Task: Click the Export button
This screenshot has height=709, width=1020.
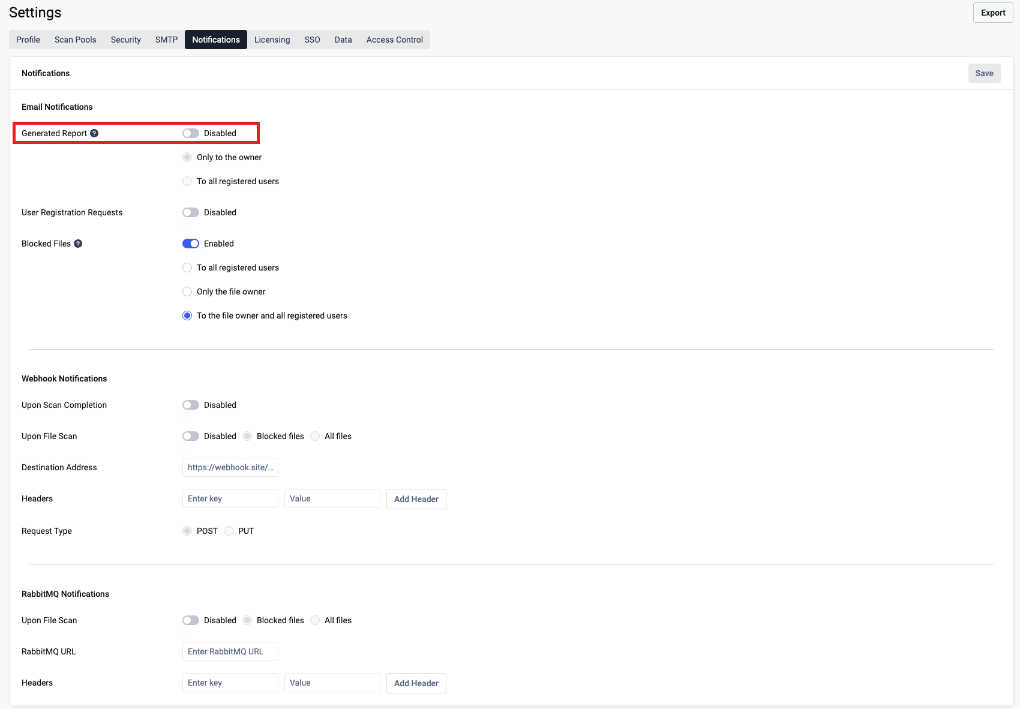Action: pyautogui.click(x=993, y=13)
